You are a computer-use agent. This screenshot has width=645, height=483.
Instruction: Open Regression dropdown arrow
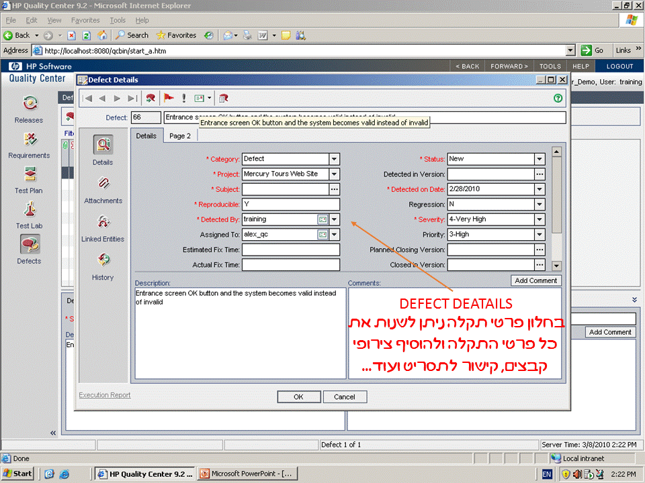point(540,205)
